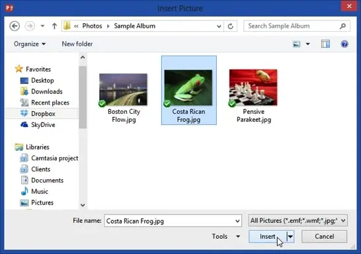This screenshot has width=361, height=254.
Task: Open recent locations dropdown arrow
Action: click(42, 26)
